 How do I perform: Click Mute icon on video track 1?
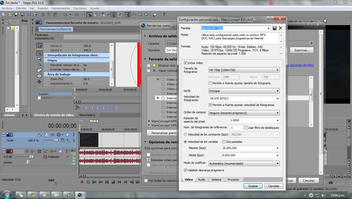[x=67, y=135]
